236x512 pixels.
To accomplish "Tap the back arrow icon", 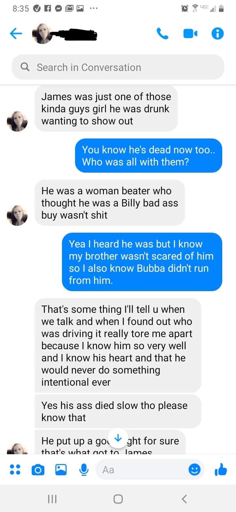I will (15, 33).
